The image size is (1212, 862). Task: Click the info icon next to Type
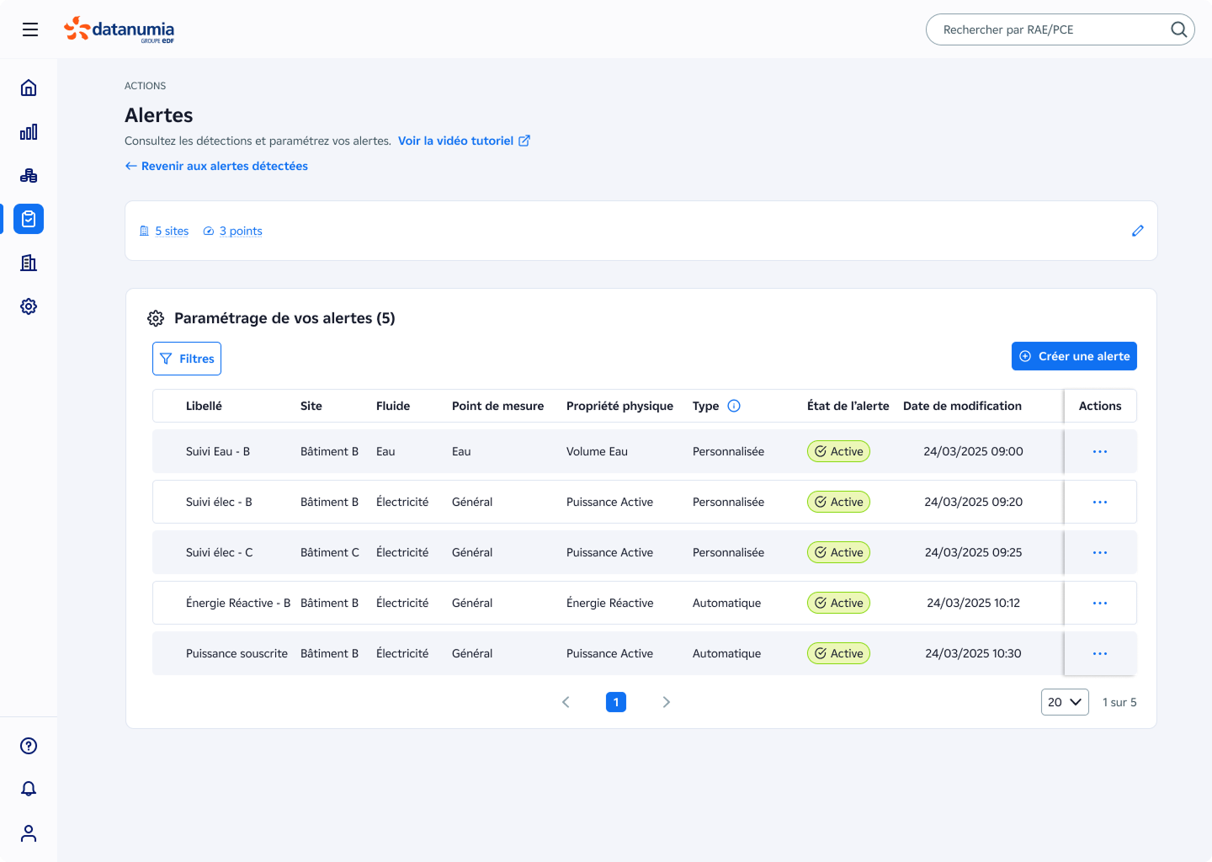pyautogui.click(x=734, y=406)
